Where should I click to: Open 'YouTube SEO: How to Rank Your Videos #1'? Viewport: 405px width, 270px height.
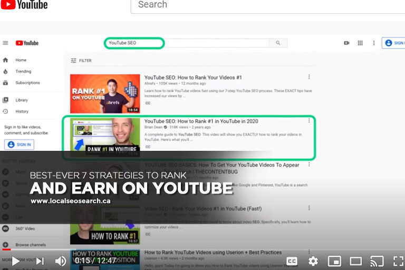click(x=193, y=78)
